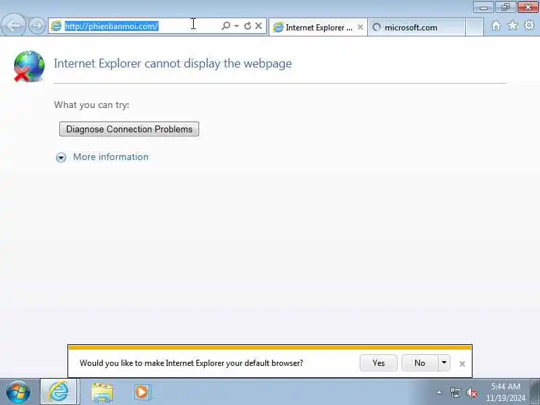Click the muted volume tray icon

pos(471,392)
